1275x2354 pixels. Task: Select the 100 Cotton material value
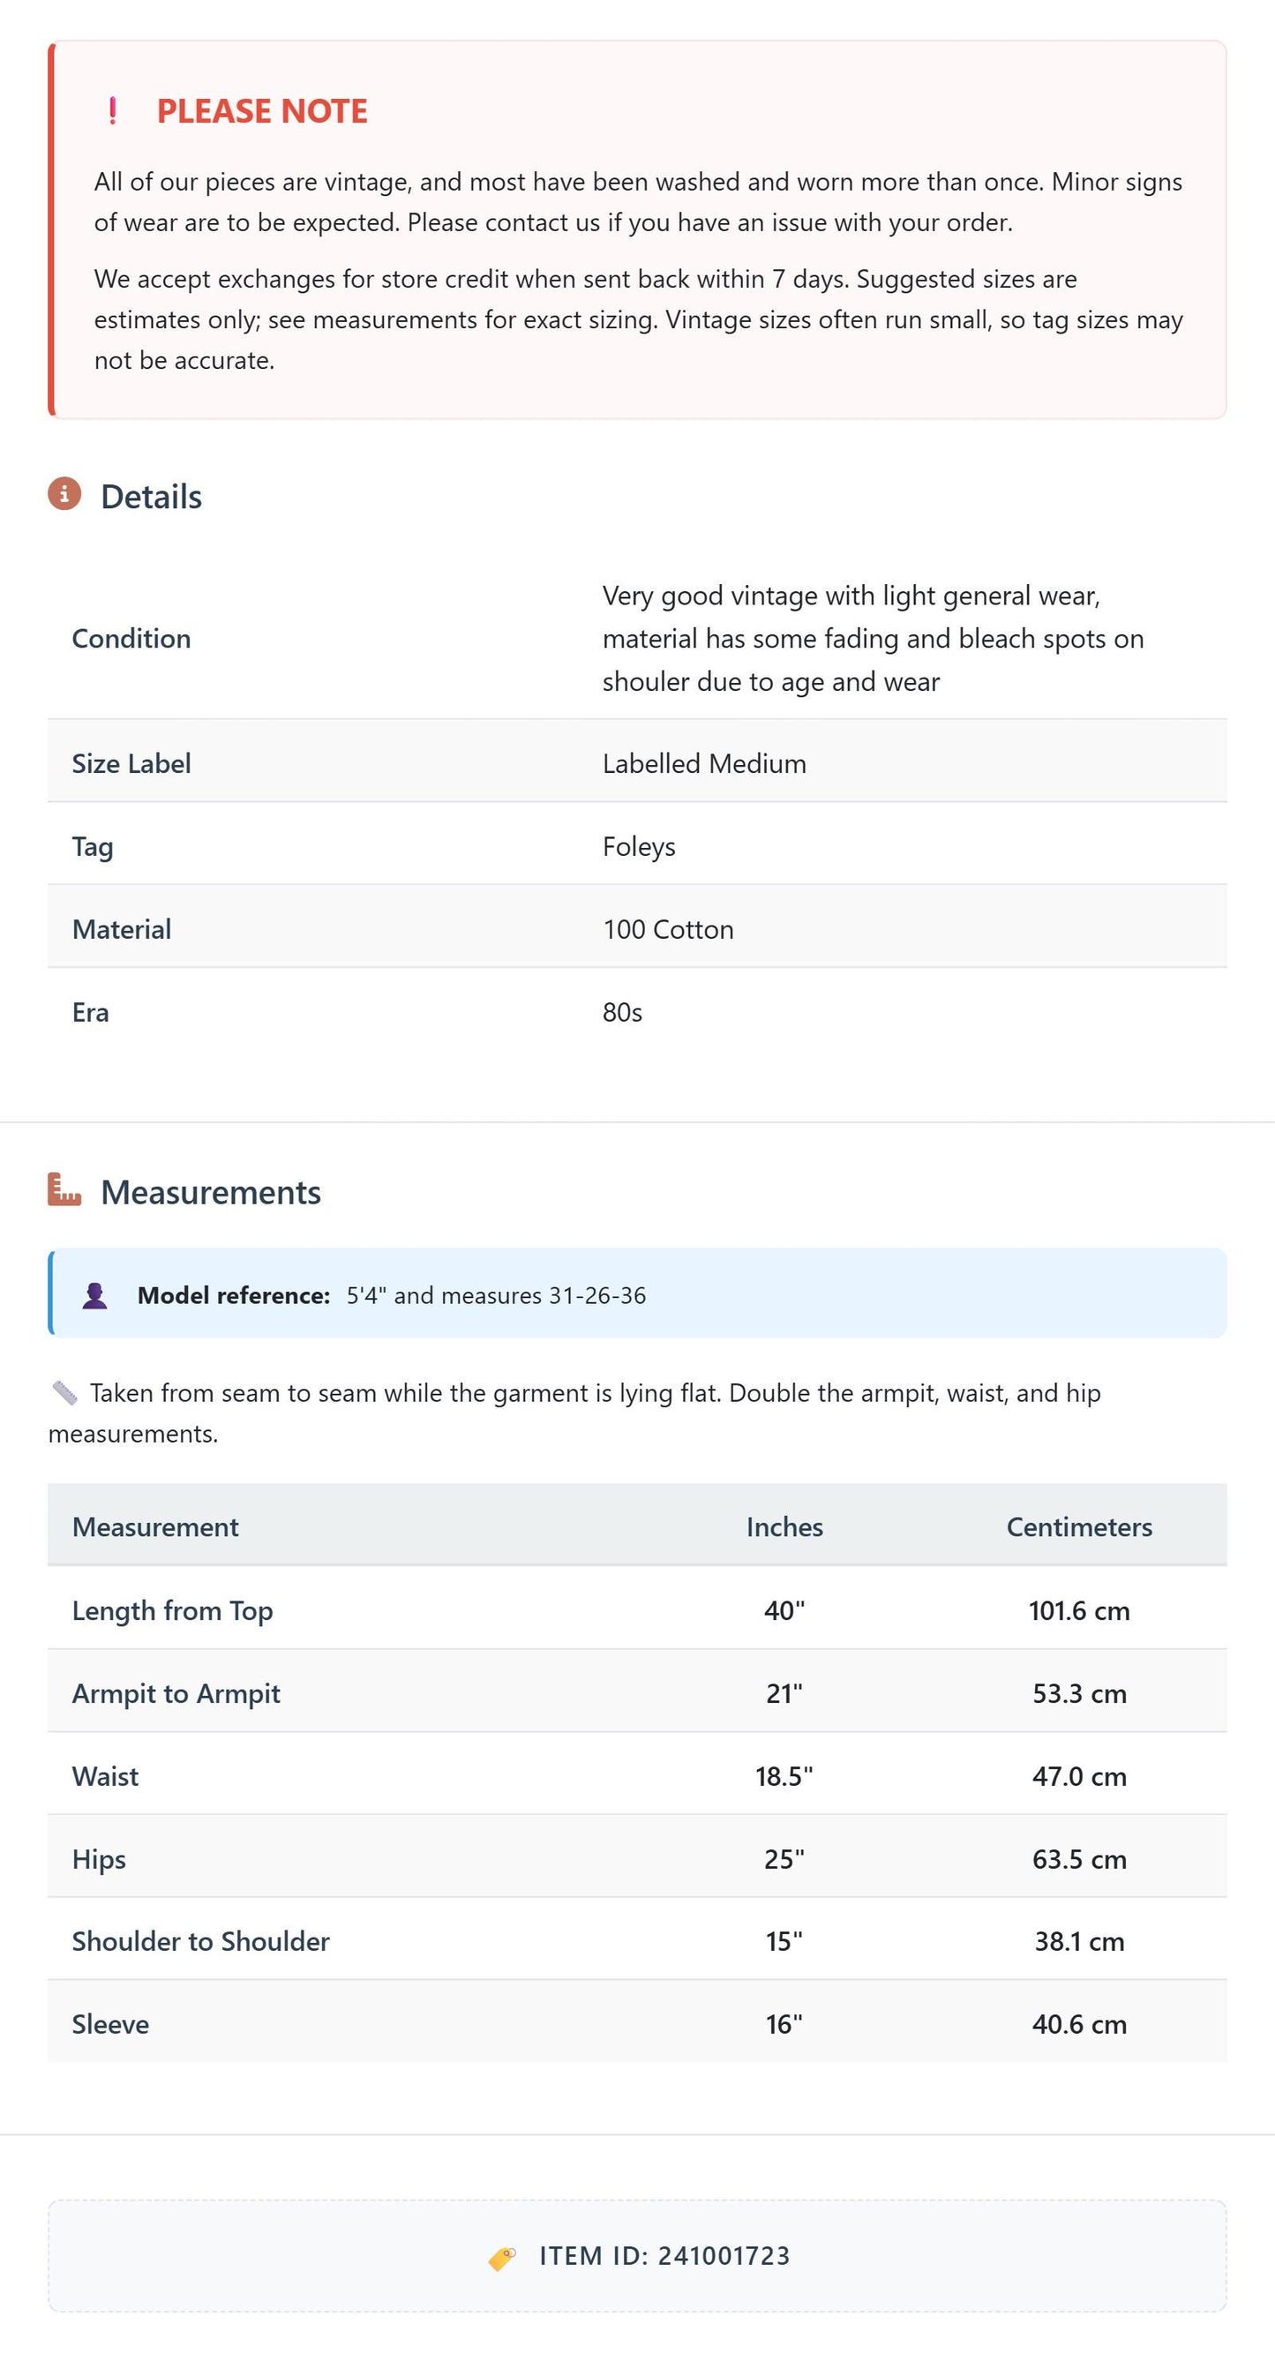(668, 929)
